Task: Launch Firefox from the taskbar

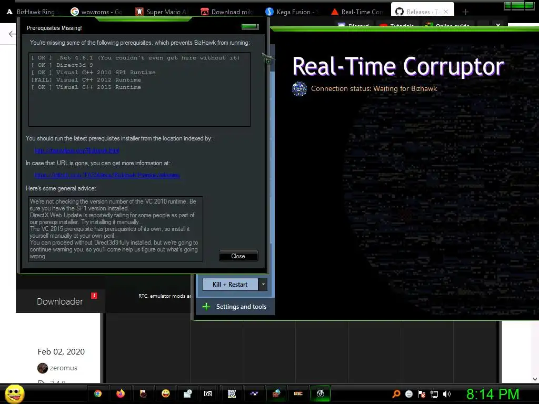Action: pos(121,393)
